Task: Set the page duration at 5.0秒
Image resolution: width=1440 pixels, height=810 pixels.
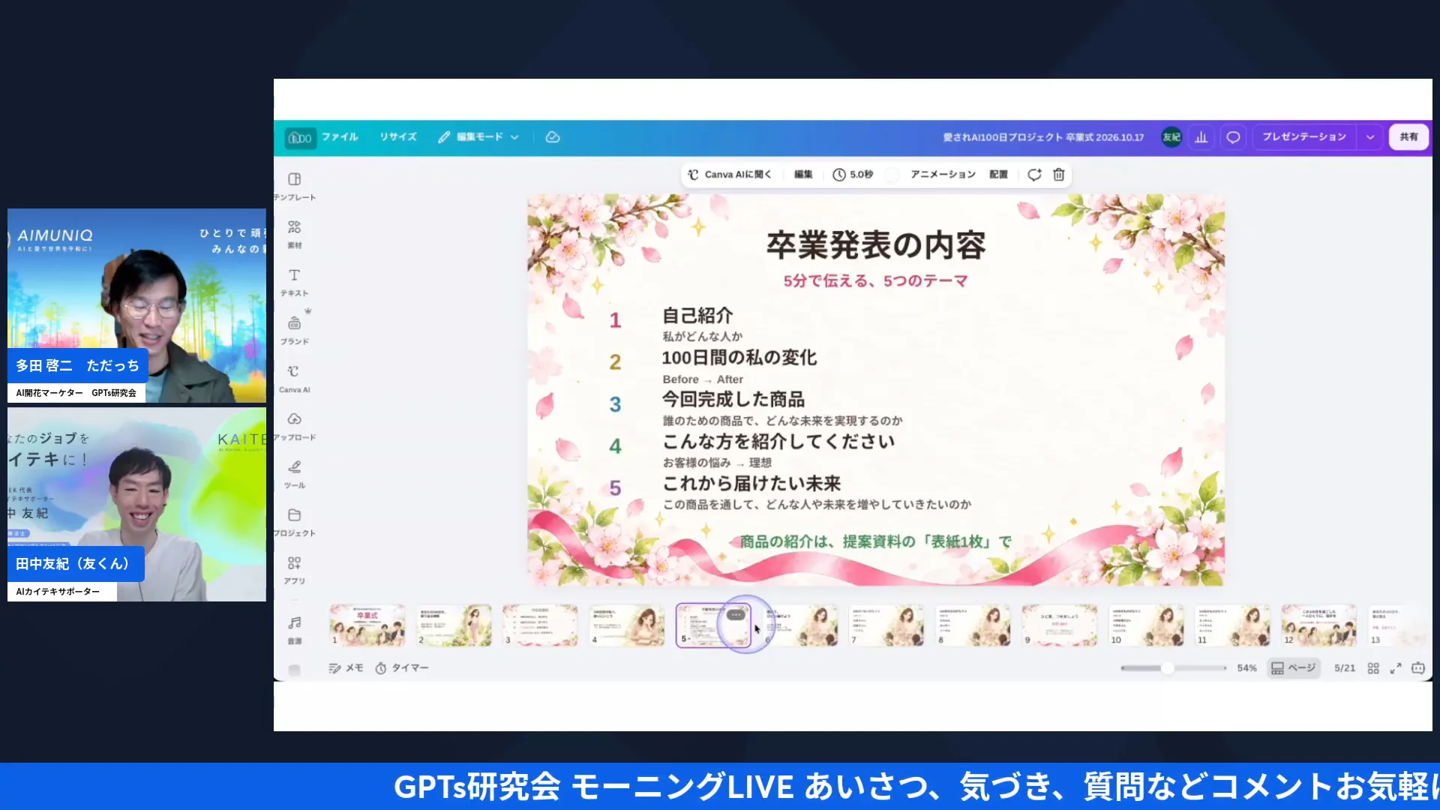Action: tap(853, 175)
